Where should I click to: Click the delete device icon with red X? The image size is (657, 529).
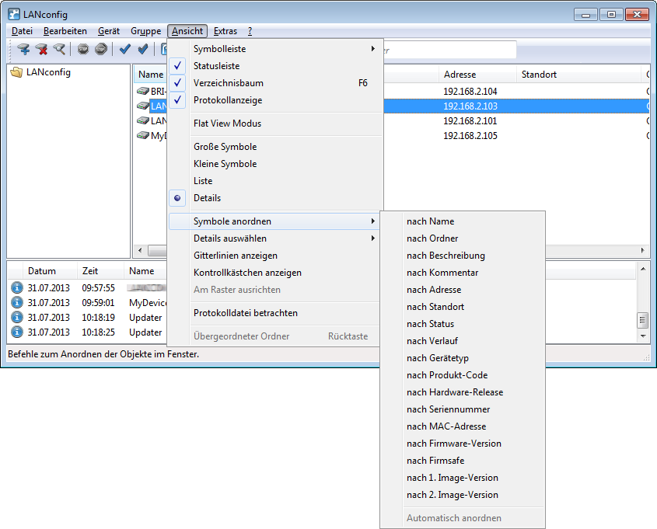(41, 50)
